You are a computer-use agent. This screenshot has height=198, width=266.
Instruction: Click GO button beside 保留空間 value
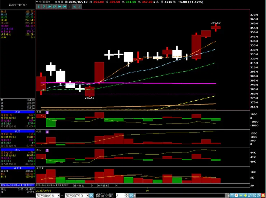131,195
